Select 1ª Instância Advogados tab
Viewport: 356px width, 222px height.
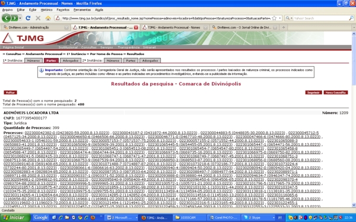tap(71, 60)
